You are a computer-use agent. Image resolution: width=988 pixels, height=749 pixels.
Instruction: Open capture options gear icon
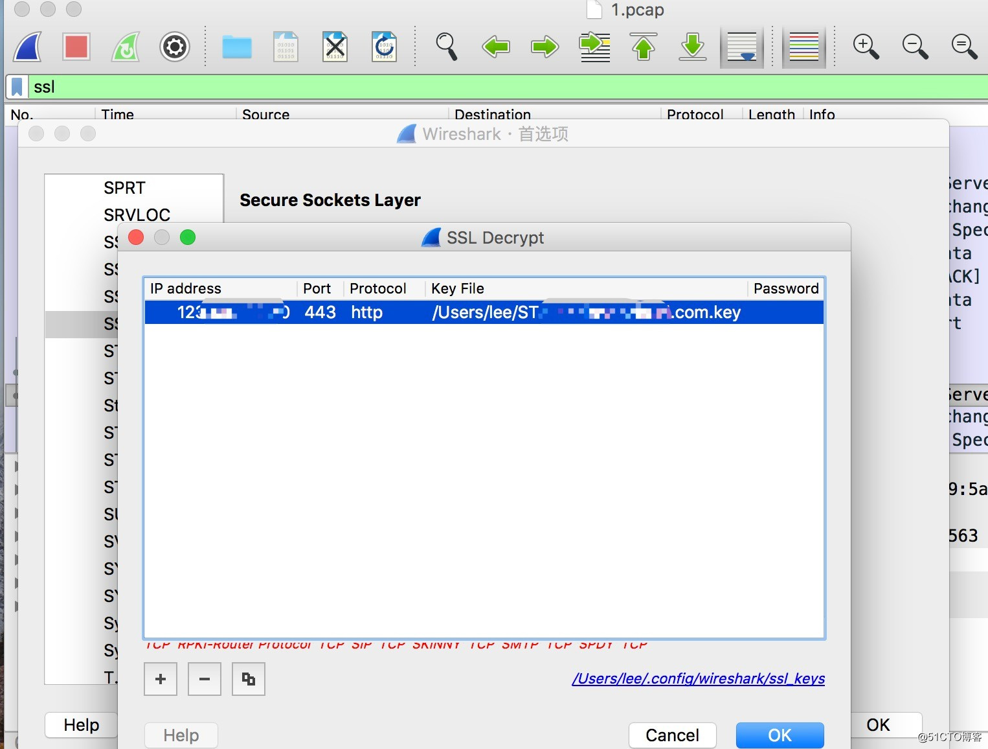tap(175, 47)
